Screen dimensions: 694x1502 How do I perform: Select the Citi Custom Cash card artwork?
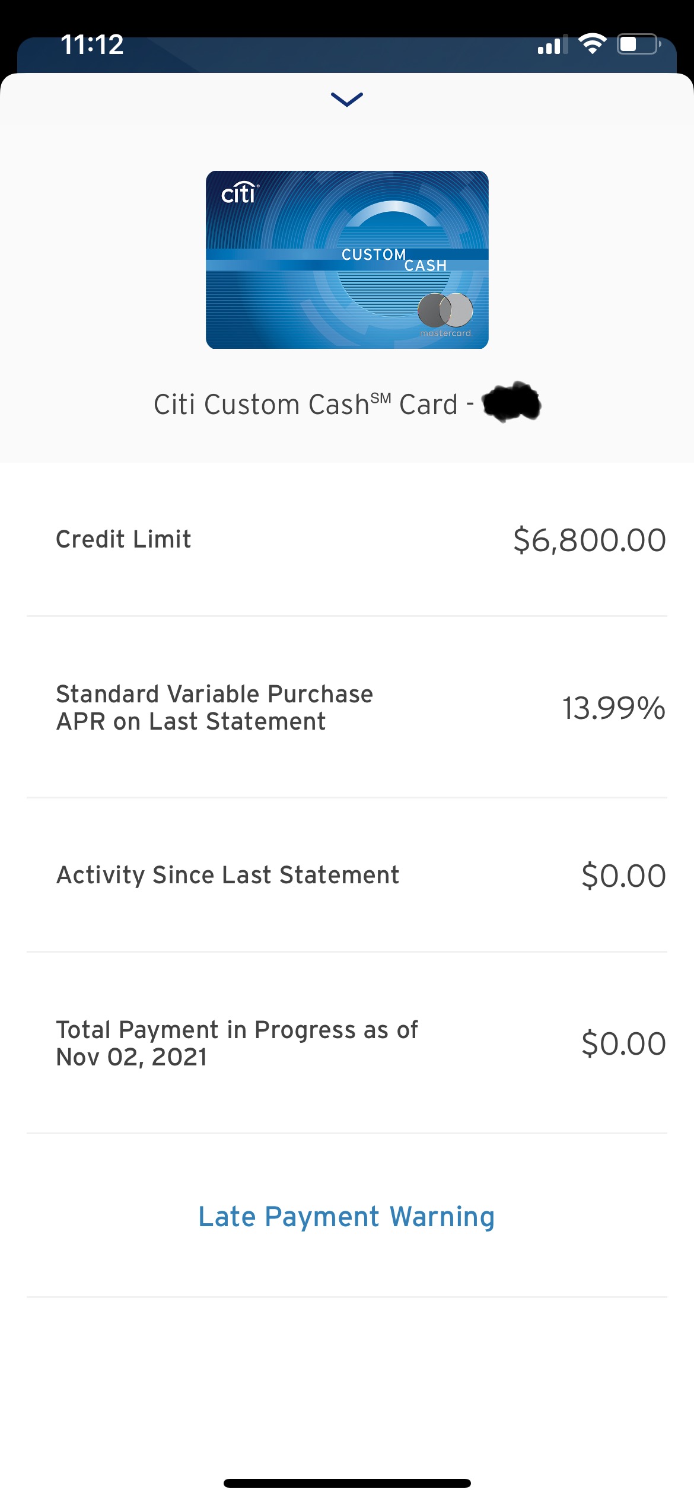click(347, 259)
